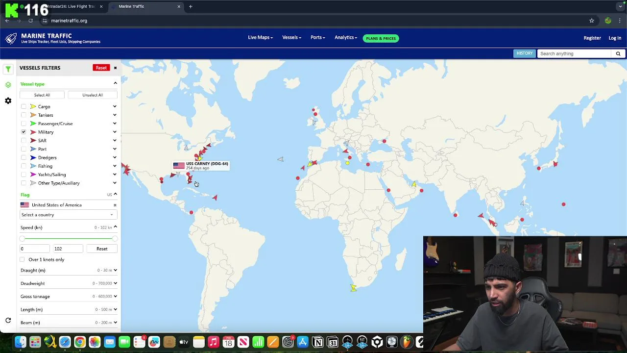The width and height of the screenshot is (627, 353).
Task: Open Launchpad from the dock
Action: click(35, 342)
